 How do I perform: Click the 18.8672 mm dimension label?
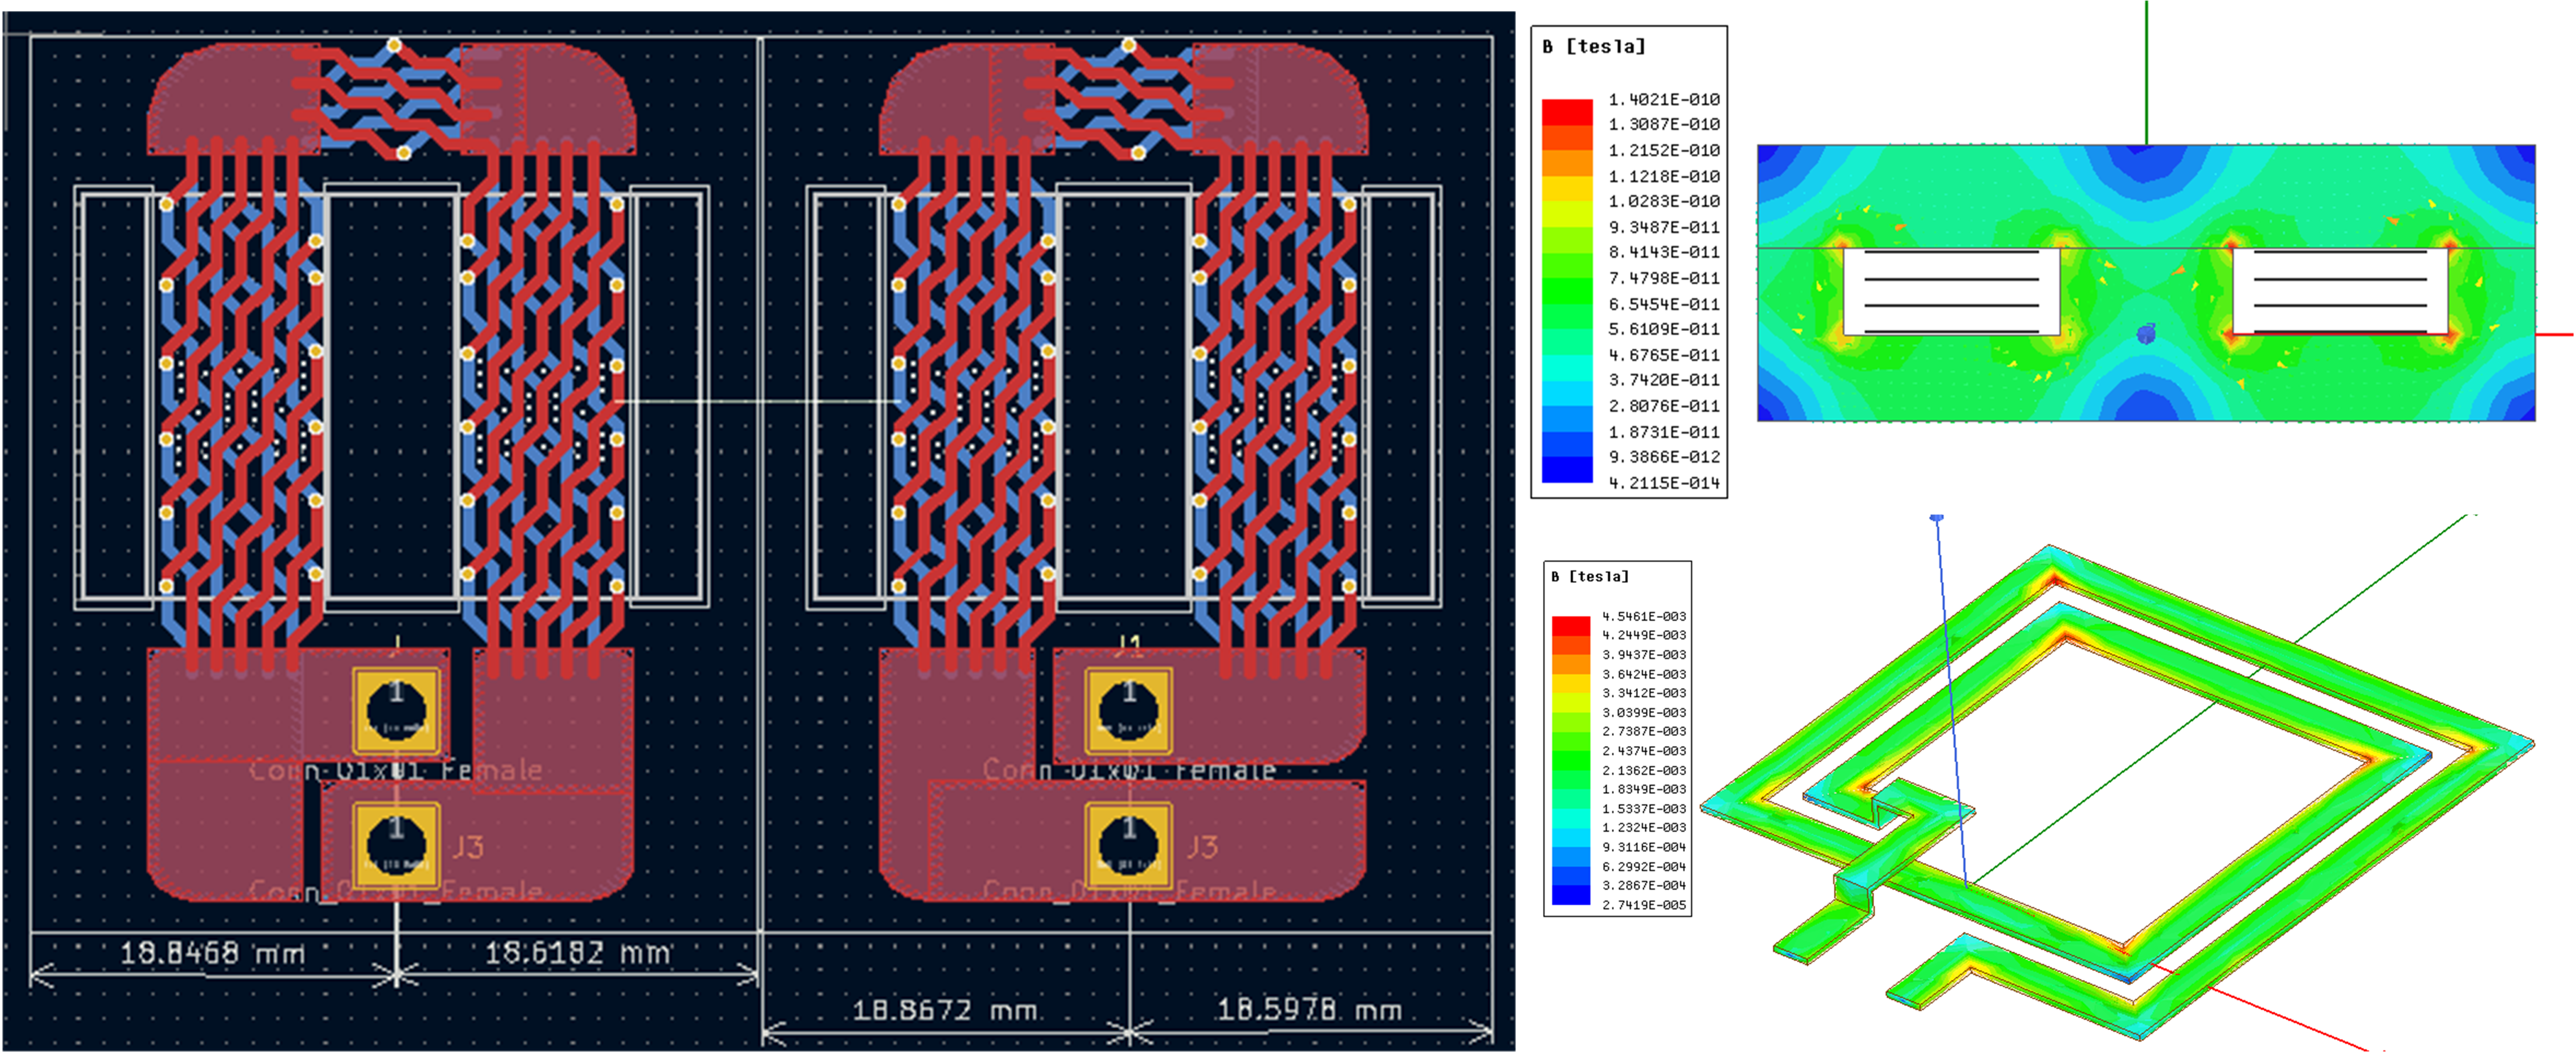(945, 1010)
